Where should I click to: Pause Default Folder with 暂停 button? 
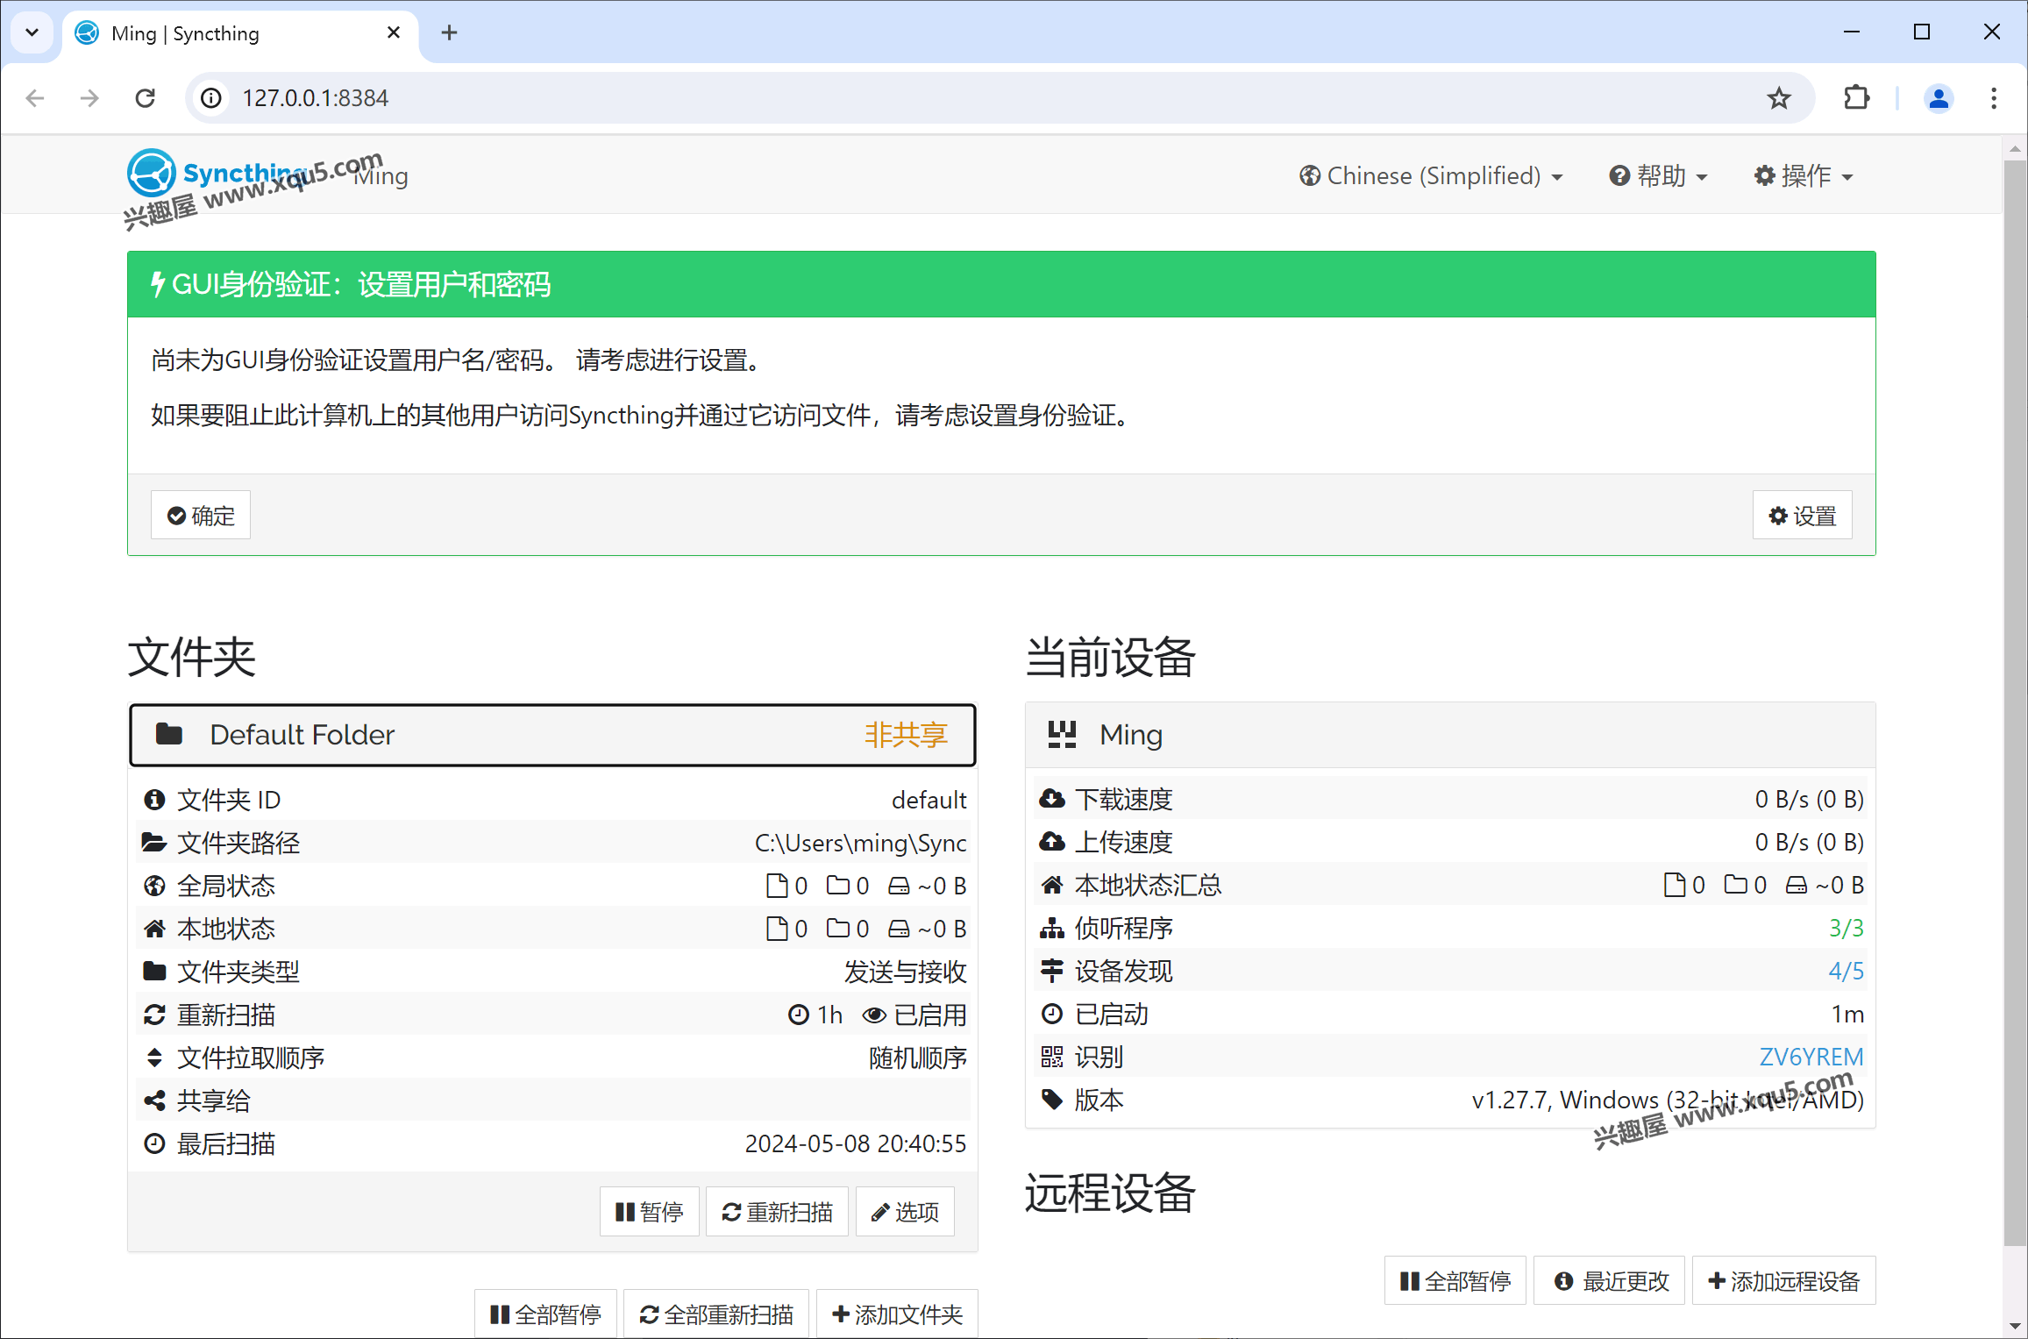pyautogui.click(x=649, y=1212)
